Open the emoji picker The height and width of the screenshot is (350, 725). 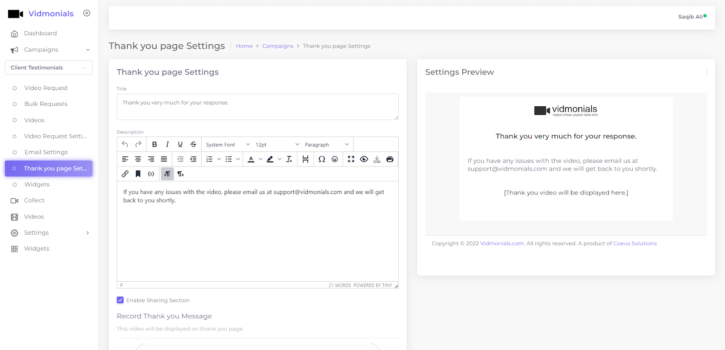click(x=335, y=159)
